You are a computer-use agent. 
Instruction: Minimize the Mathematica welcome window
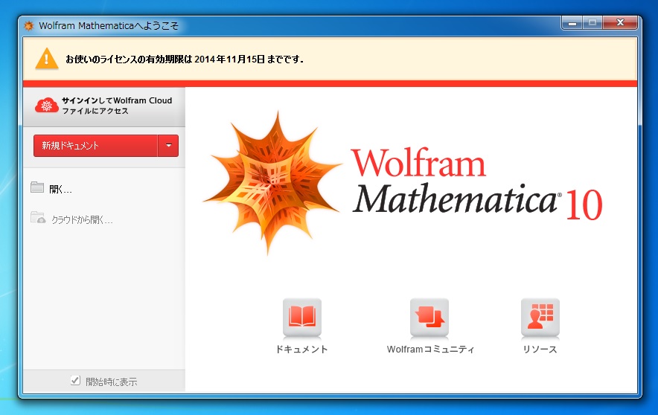[572, 23]
